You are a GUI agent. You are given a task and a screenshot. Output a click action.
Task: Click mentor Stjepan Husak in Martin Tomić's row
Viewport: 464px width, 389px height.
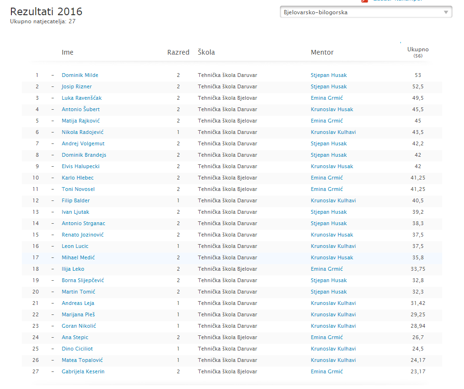coord(329,292)
